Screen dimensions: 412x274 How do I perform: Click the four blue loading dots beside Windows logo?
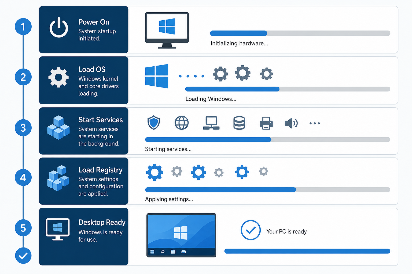(192, 76)
